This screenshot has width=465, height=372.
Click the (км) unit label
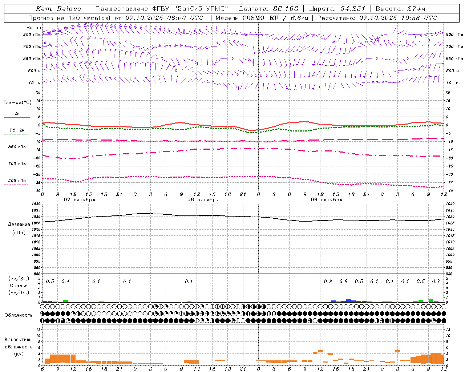pos(19,354)
